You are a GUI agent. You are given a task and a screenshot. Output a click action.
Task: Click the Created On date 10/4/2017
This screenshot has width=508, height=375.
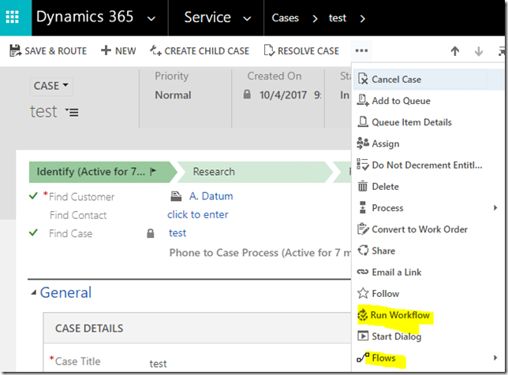tap(283, 95)
